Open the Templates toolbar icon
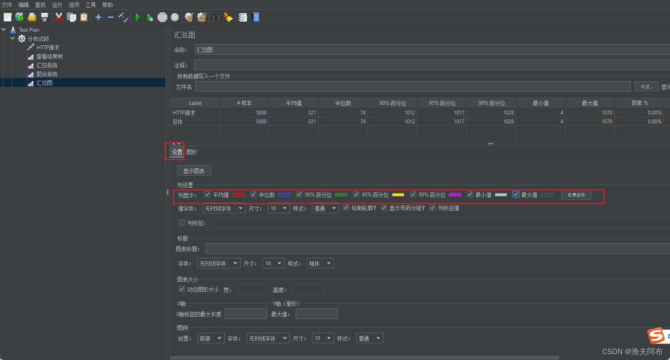 coord(19,17)
